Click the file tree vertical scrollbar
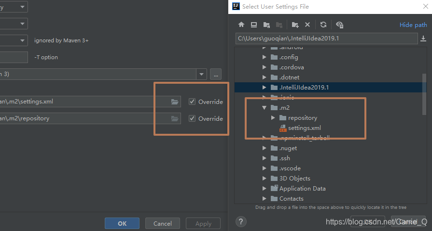This screenshot has width=432, height=231. tap(424, 94)
